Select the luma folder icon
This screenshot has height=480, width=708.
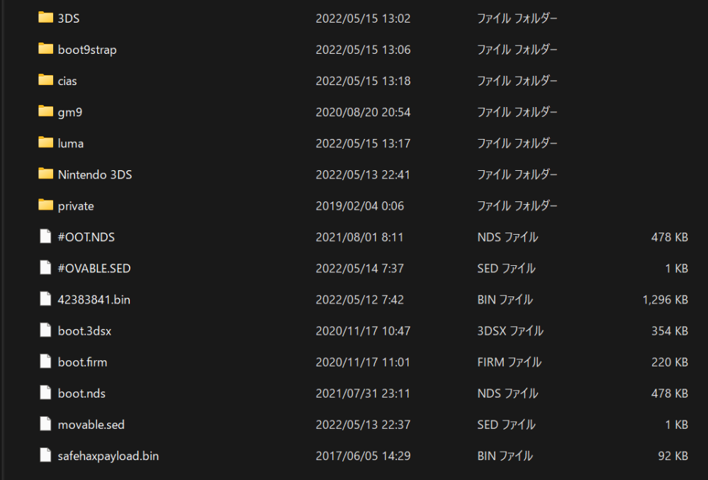point(45,143)
